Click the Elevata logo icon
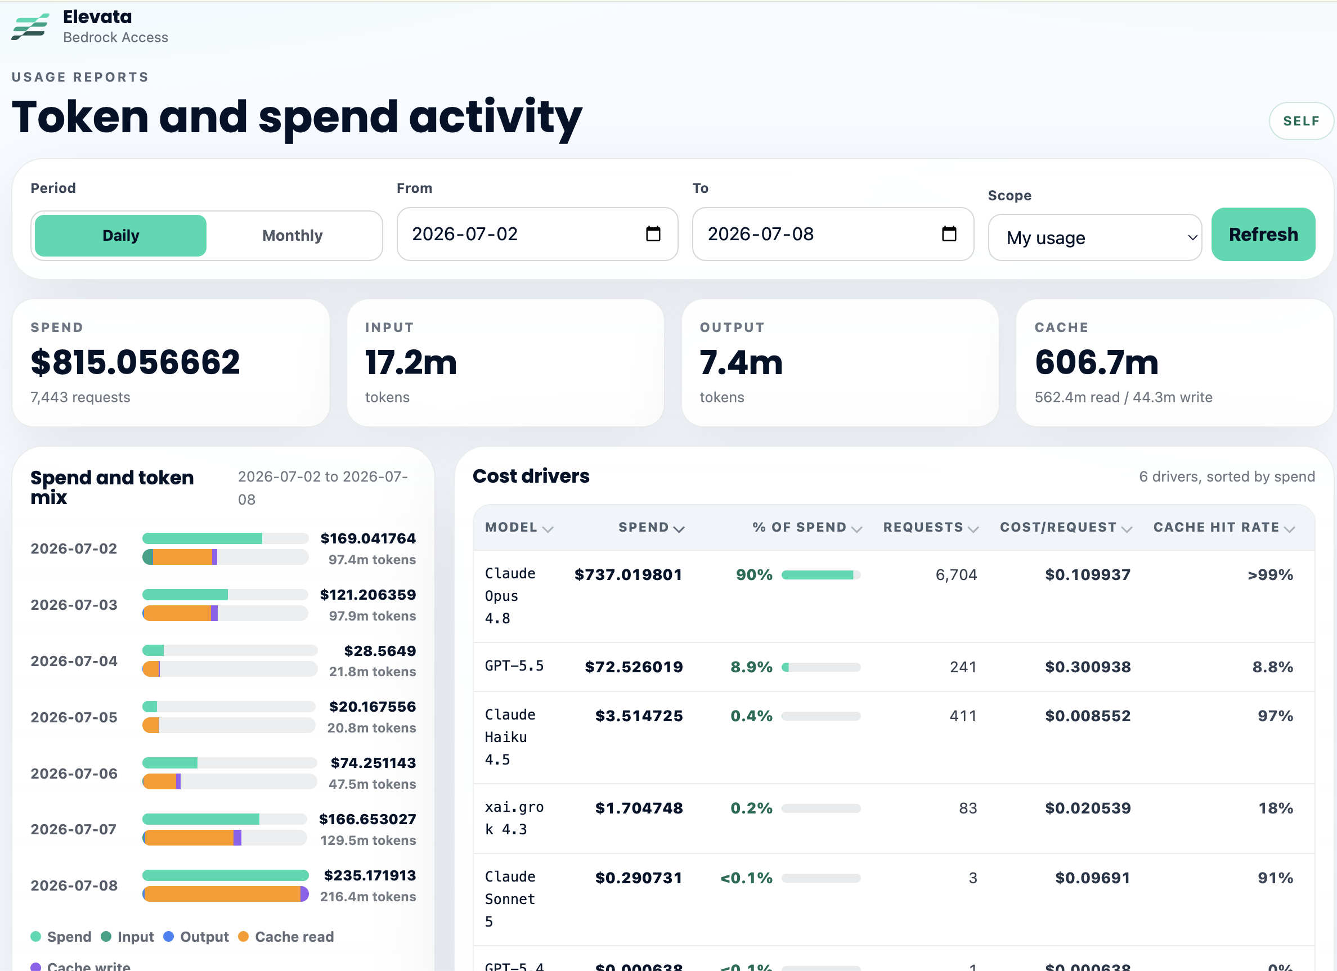Screen dimensions: 1337x971 click(x=30, y=26)
